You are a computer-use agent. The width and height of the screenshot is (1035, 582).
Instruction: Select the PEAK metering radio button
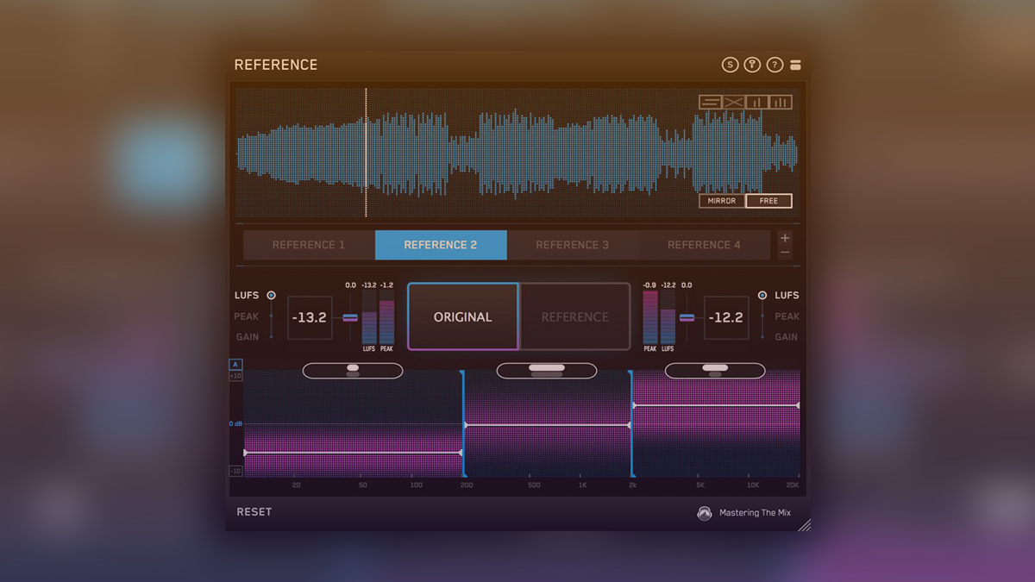[x=272, y=316]
